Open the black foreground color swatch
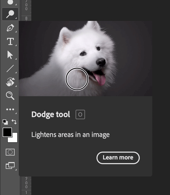The height and width of the screenshot is (195, 170). tap(7, 132)
